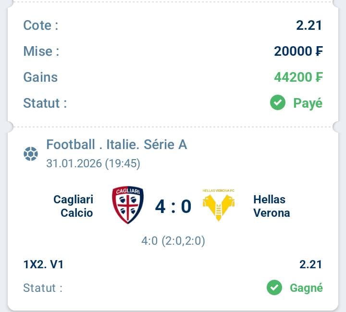Click the green 44200 winnings amount

(298, 77)
